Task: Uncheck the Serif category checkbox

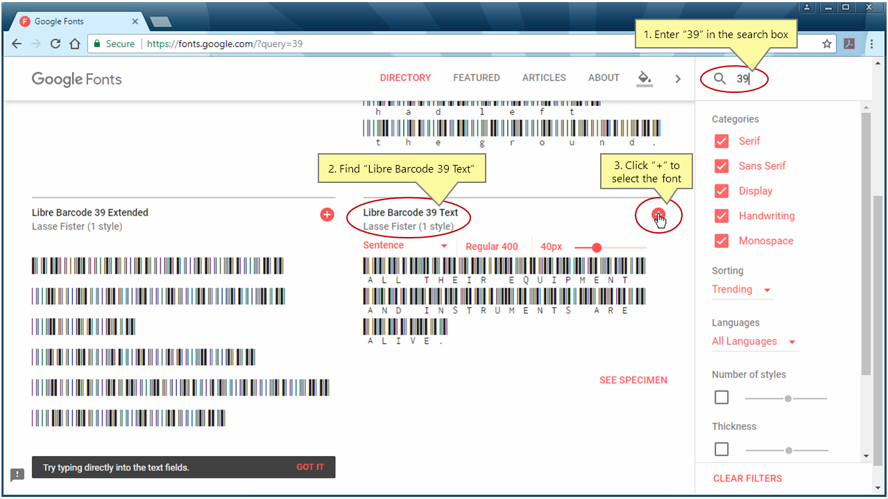Action: [721, 141]
